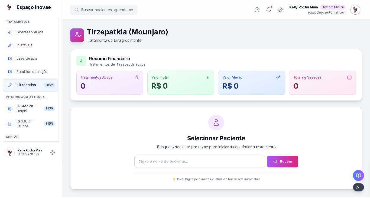
Task: Open RadBERT - Laudos
Action: coord(25,124)
